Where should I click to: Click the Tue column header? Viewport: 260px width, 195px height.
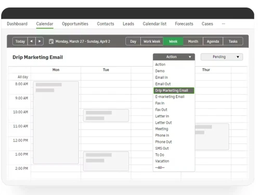(x=106, y=70)
